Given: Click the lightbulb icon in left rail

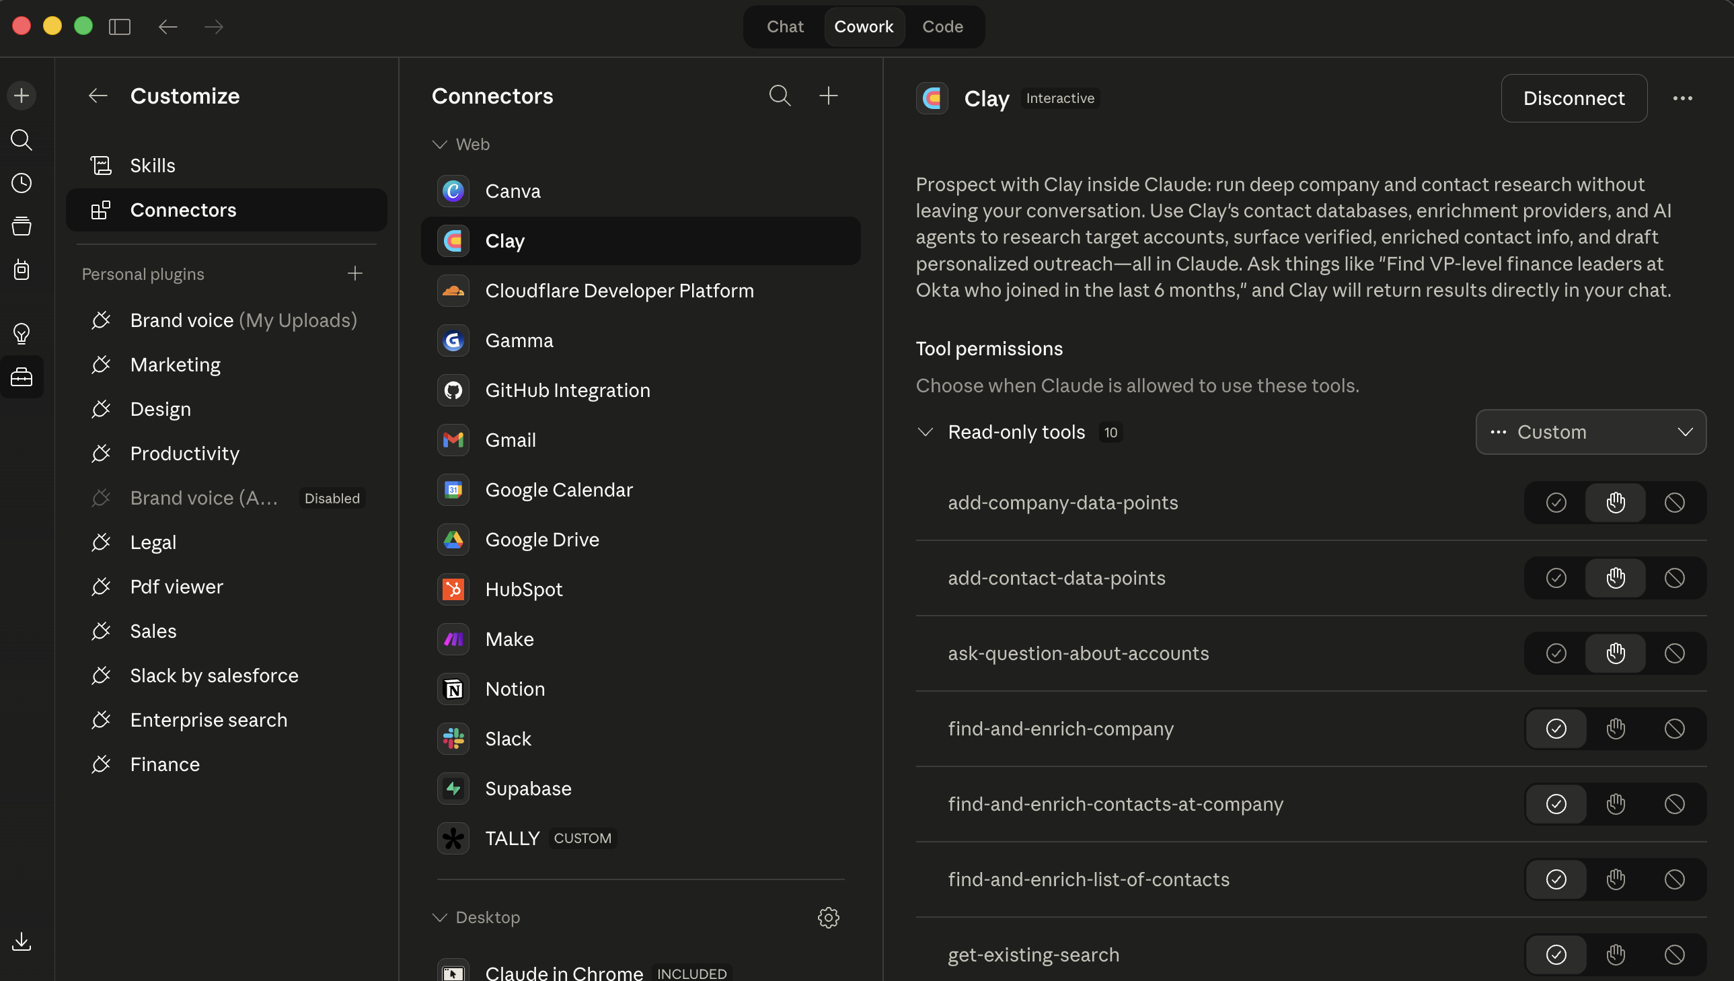Looking at the screenshot, I should [22, 333].
